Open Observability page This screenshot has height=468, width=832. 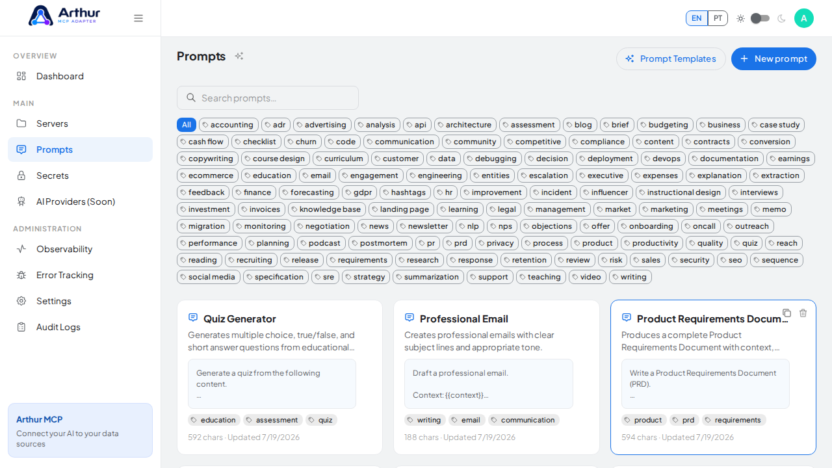(80, 249)
